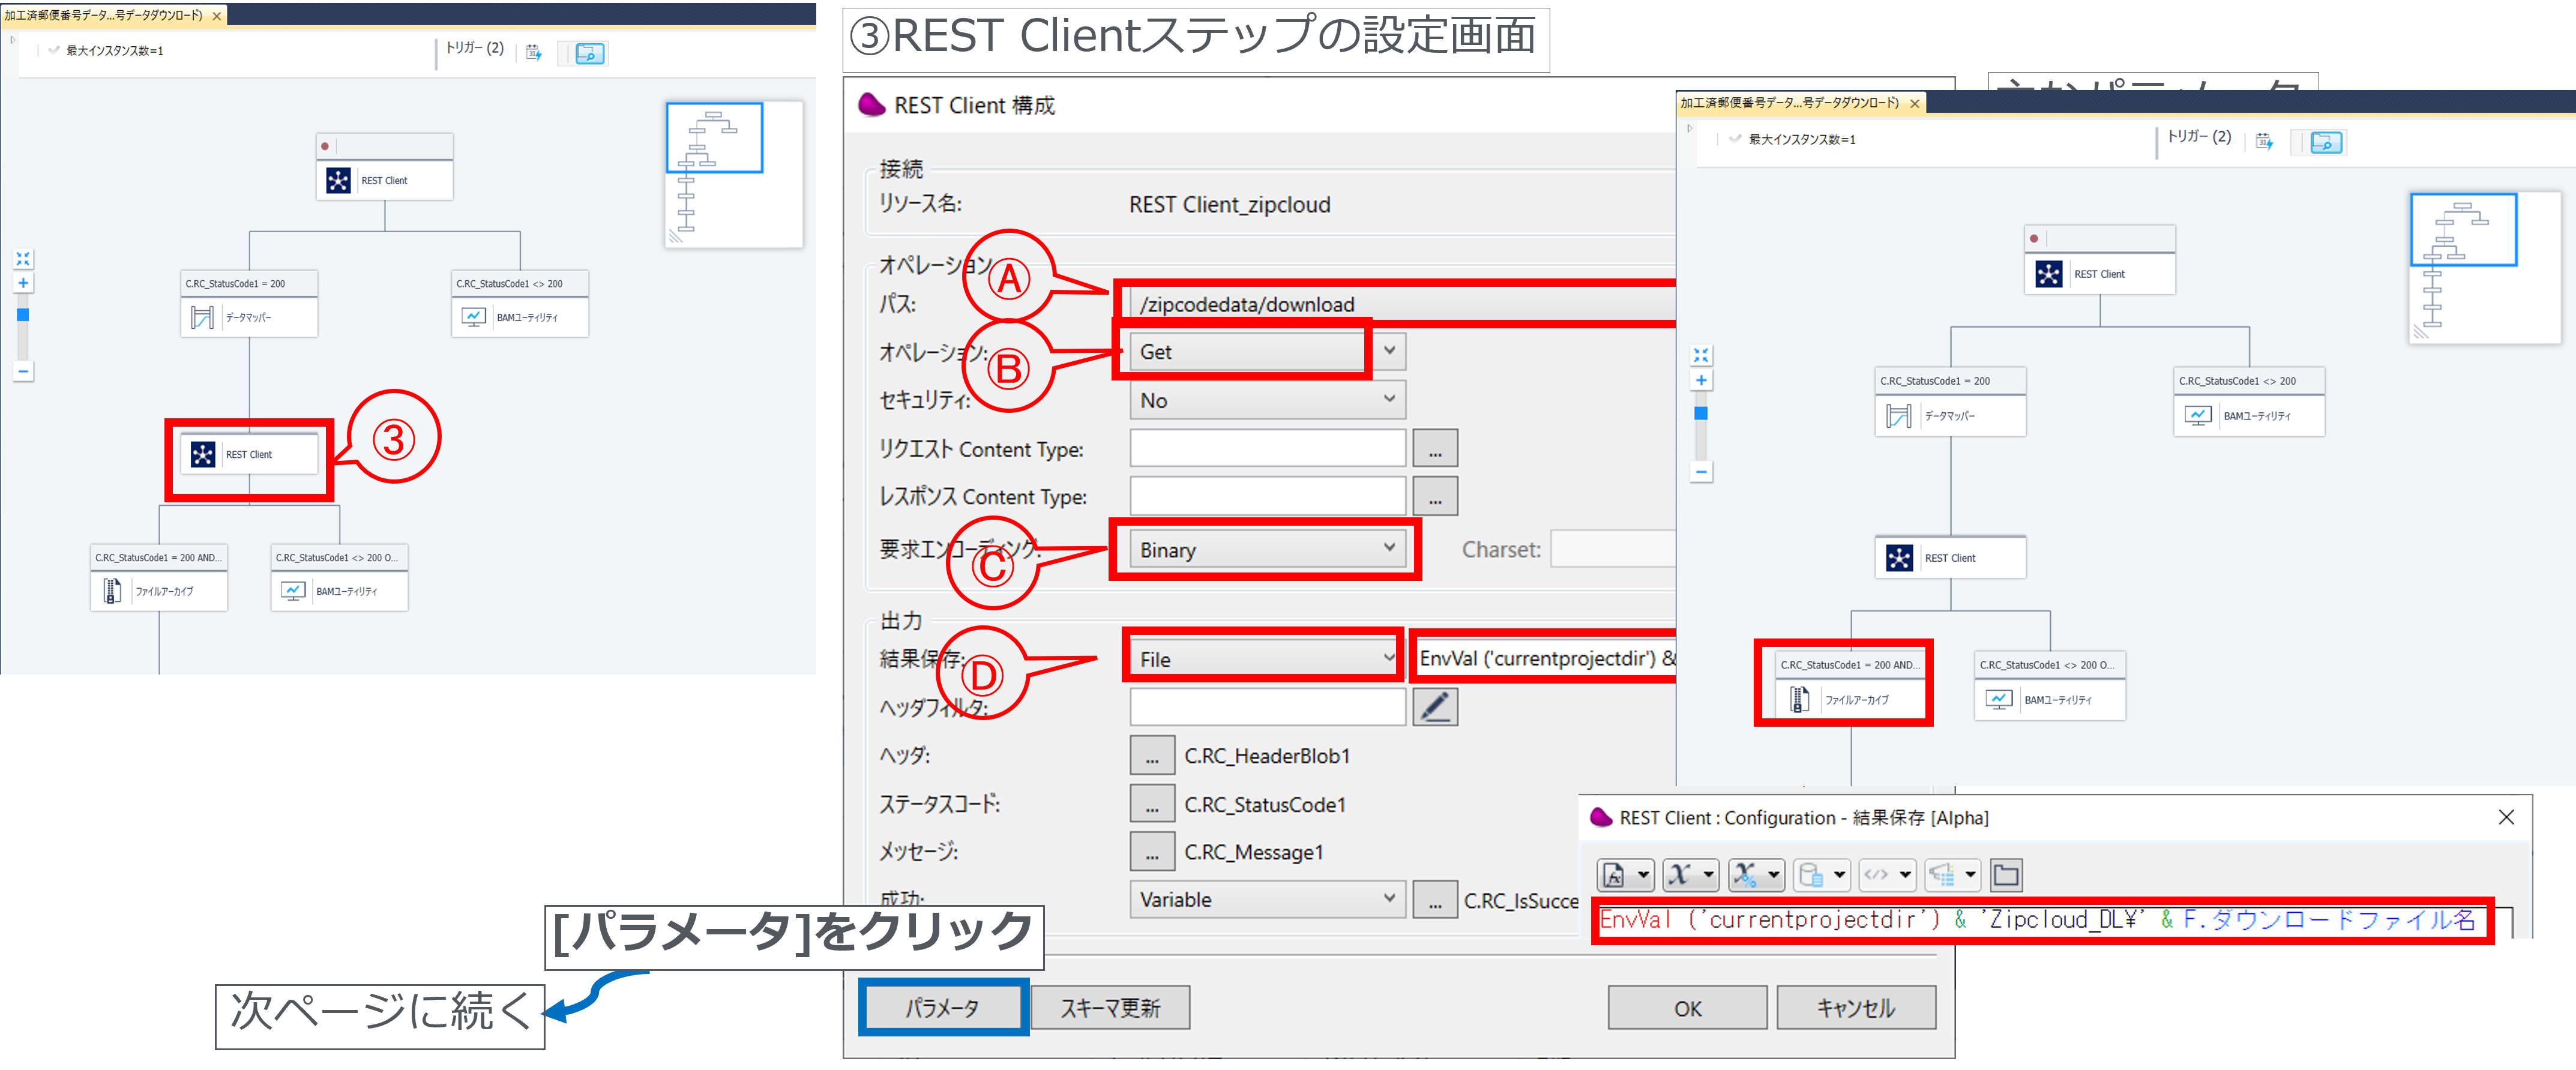Click the tree structure icon in expression editor
Viewport: 2576px width, 1070px height.
[x=1941, y=874]
